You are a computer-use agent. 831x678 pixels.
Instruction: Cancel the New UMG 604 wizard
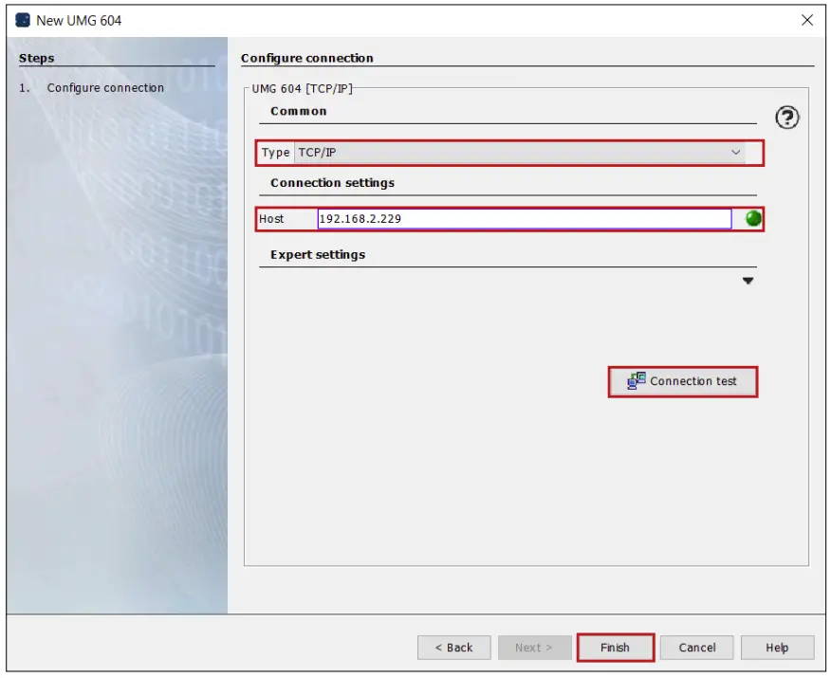(x=696, y=648)
